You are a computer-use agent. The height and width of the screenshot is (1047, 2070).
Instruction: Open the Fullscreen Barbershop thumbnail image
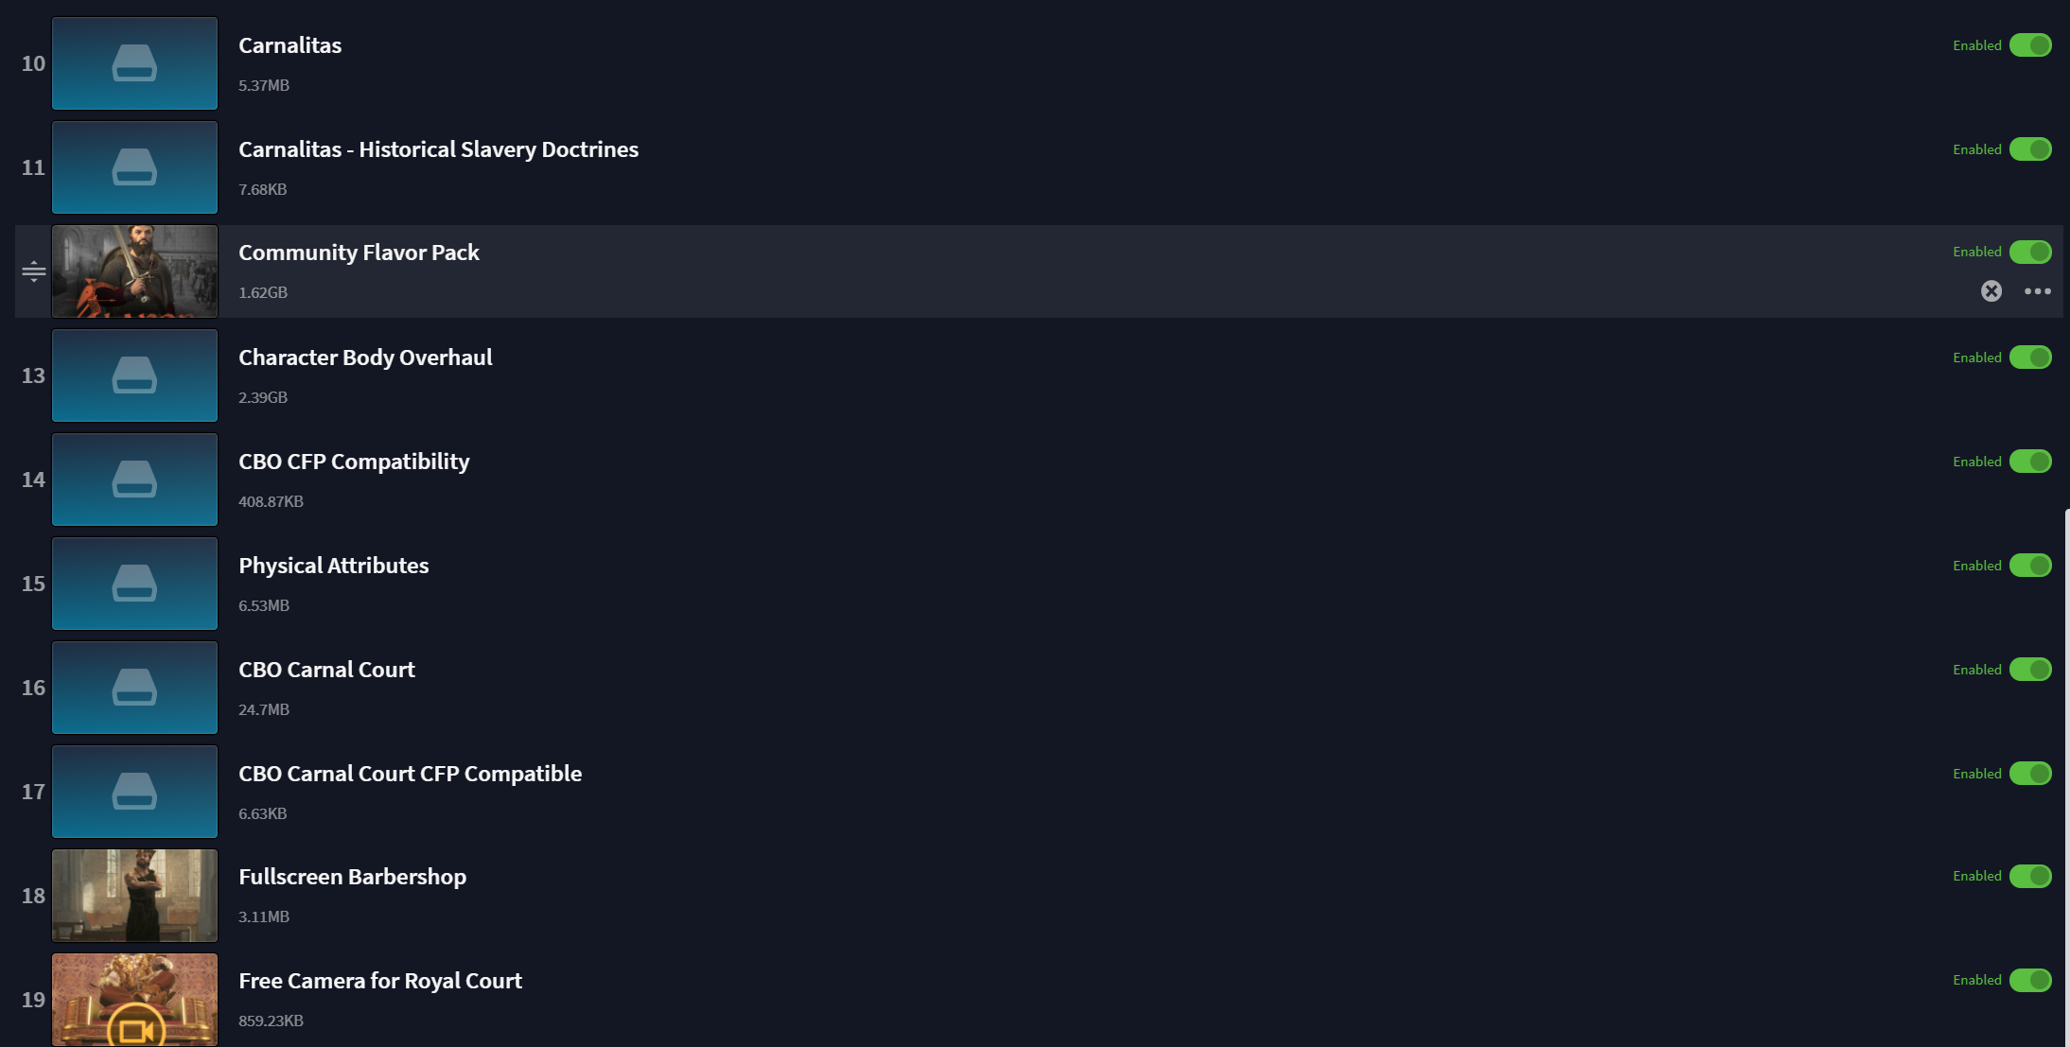134,896
